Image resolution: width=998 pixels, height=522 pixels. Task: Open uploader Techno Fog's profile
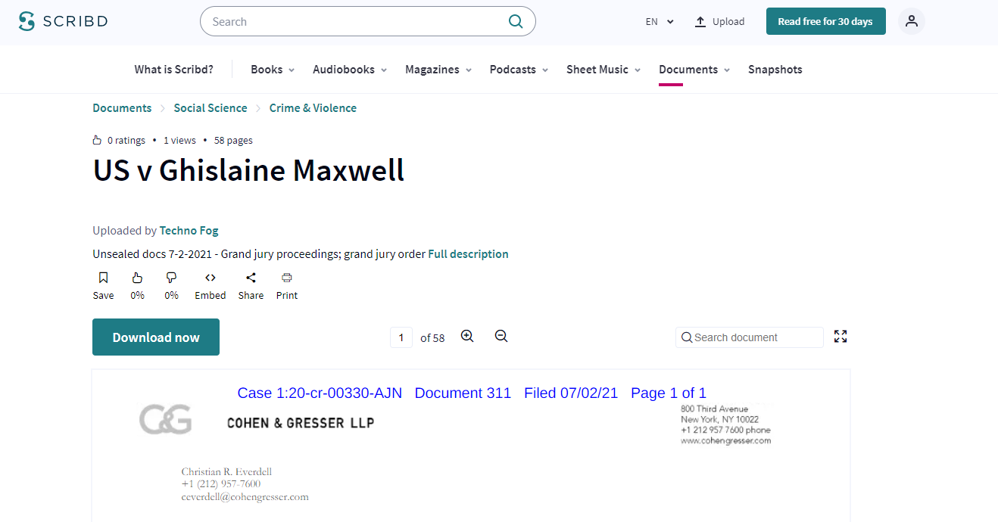[189, 231]
